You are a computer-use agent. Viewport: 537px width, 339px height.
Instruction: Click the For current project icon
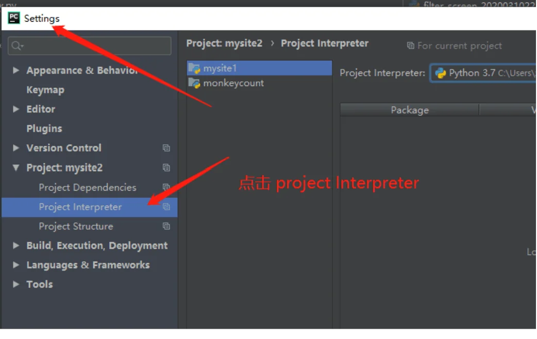coord(410,45)
